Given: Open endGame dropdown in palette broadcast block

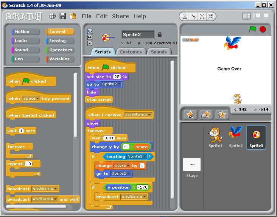Looking at the screenshot, I should (x=45, y=189).
